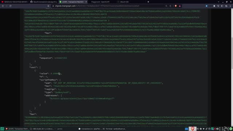The height and width of the screenshot is (131, 233).
Task: Click the blue desktop icon in tray
Action: [186, 129]
